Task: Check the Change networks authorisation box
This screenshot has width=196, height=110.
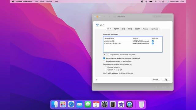Action: click(106, 67)
